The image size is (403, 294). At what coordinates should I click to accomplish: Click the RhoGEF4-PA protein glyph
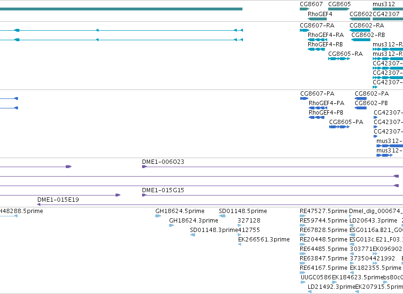[x=318, y=108]
